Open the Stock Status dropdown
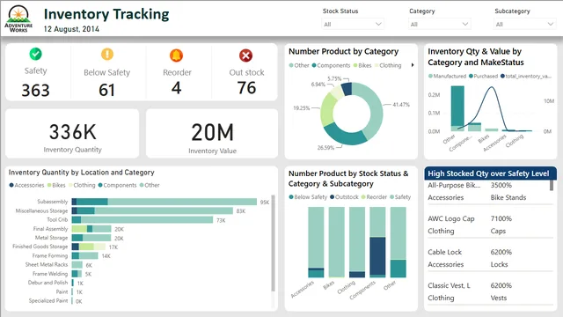This screenshot has width=563, height=317. point(353,24)
